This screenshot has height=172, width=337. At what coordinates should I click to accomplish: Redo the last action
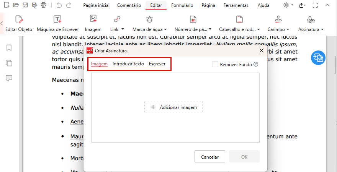[x=69, y=5]
